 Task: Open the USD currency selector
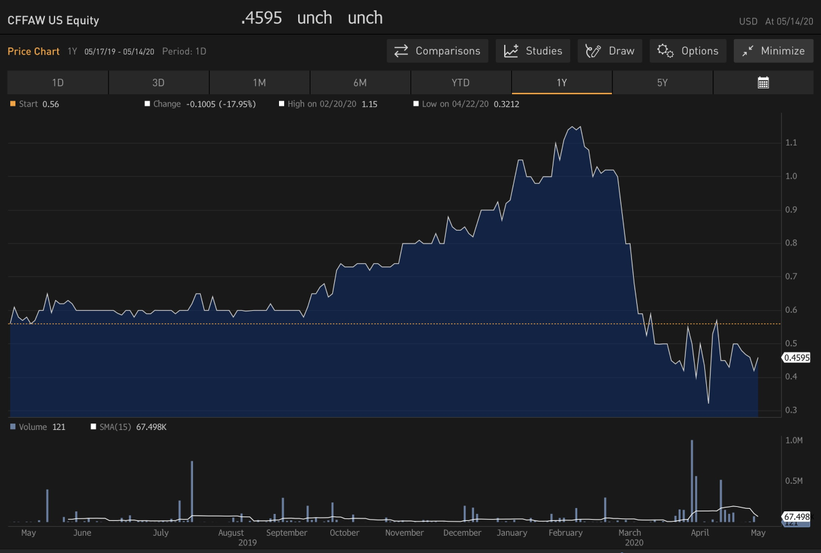coord(748,21)
